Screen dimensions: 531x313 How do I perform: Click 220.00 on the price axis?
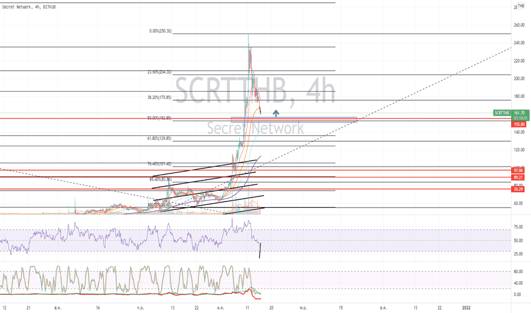coord(519,61)
